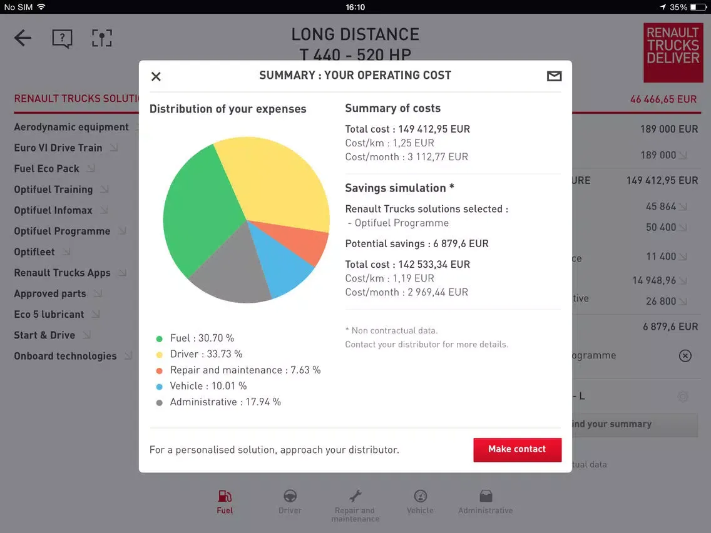Image resolution: width=711 pixels, height=533 pixels.
Task: Click the 189 000 EUR value
Action: pos(669,129)
